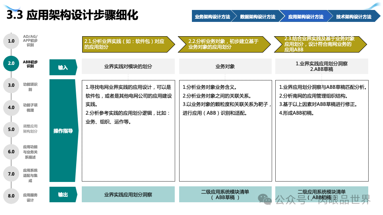Click step circle 1.0
The image size is (383, 215).
(x=11, y=41)
